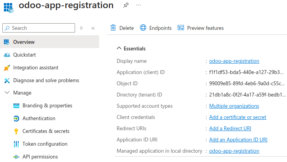
Task: Collapse the Essentials section
Action: coord(119,48)
